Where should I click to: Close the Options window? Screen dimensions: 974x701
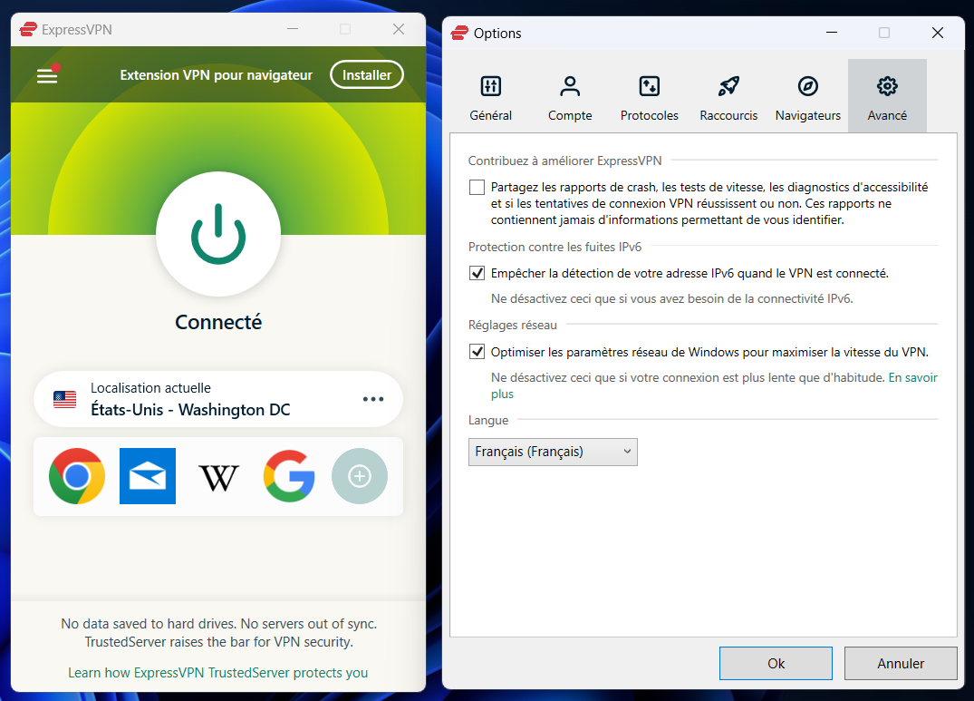coord(938,33)
